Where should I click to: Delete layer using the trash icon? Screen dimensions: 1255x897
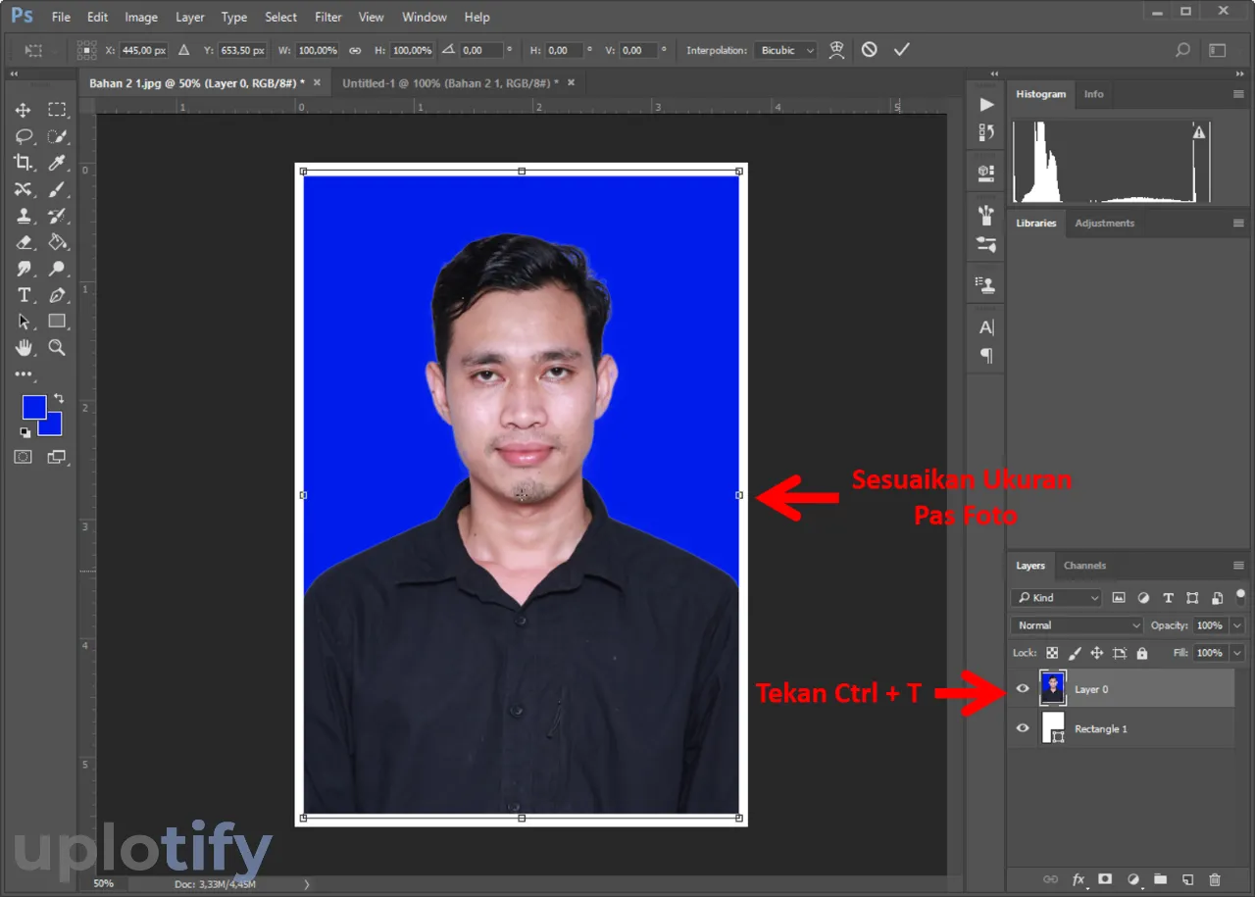(1215, 879)
